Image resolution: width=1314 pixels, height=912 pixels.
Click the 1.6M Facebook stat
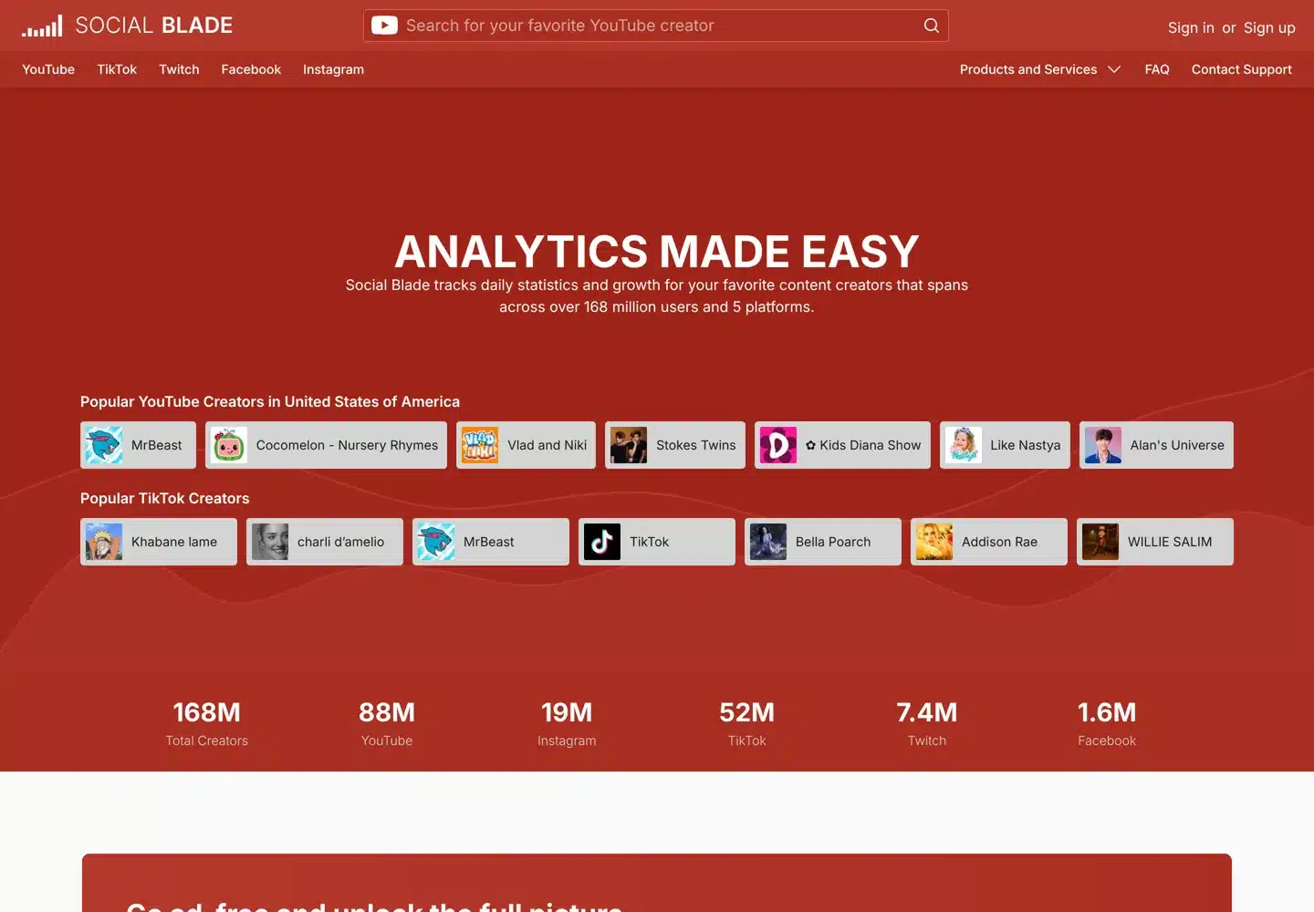[x=1107, y=723]
